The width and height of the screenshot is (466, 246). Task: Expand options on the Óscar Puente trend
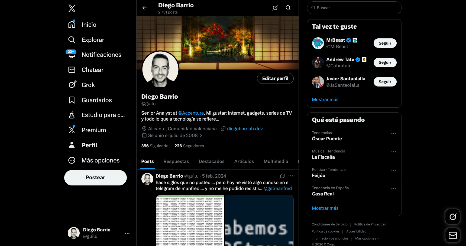tap(394, 133)
